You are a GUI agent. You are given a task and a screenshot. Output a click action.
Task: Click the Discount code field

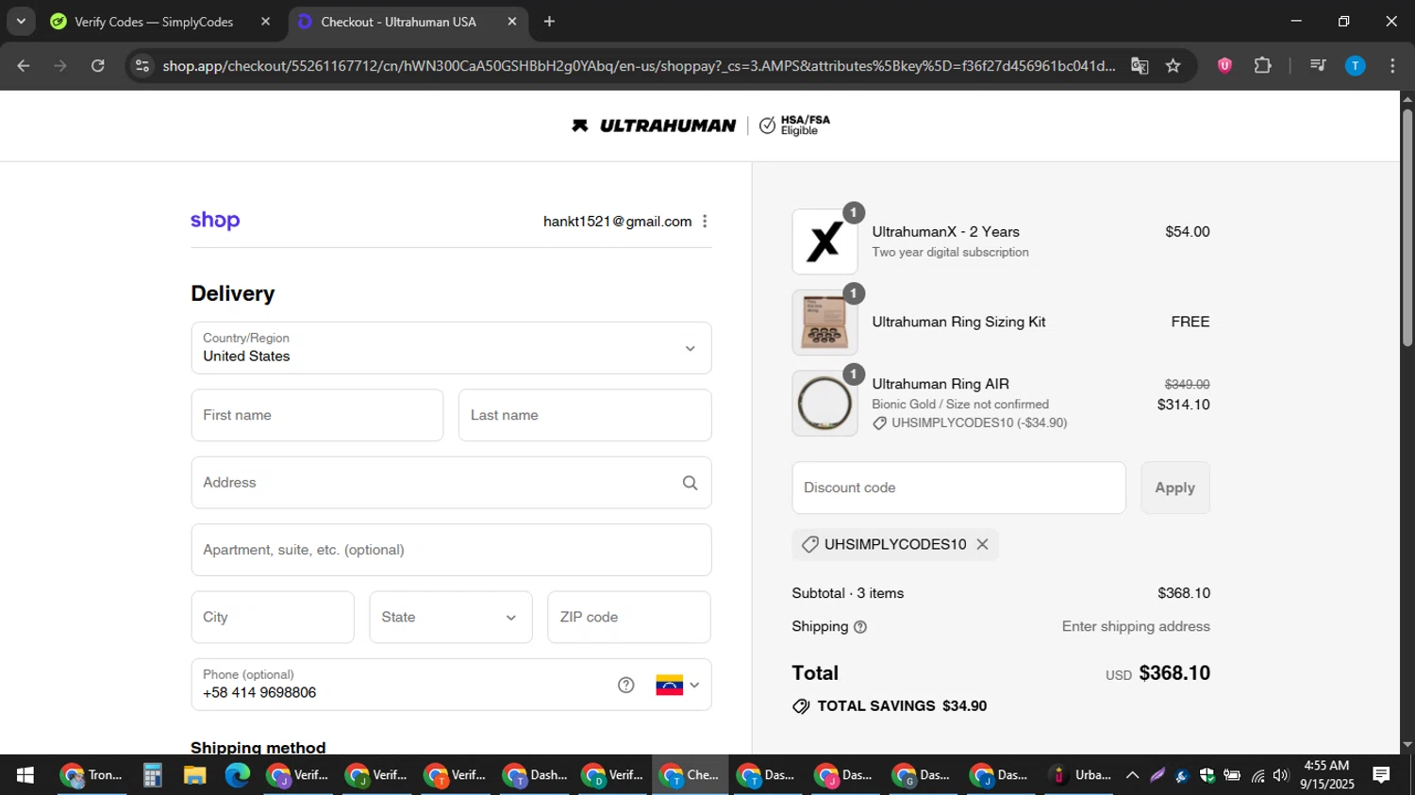(x=958, y=488)
